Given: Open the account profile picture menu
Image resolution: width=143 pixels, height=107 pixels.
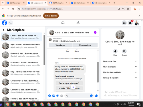Looking at the screenshot, I should (136, 23).
